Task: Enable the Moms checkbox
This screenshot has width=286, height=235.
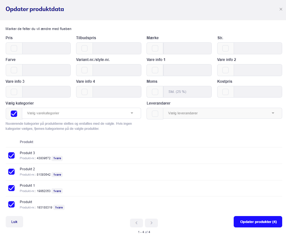Action: click(155, 92)
